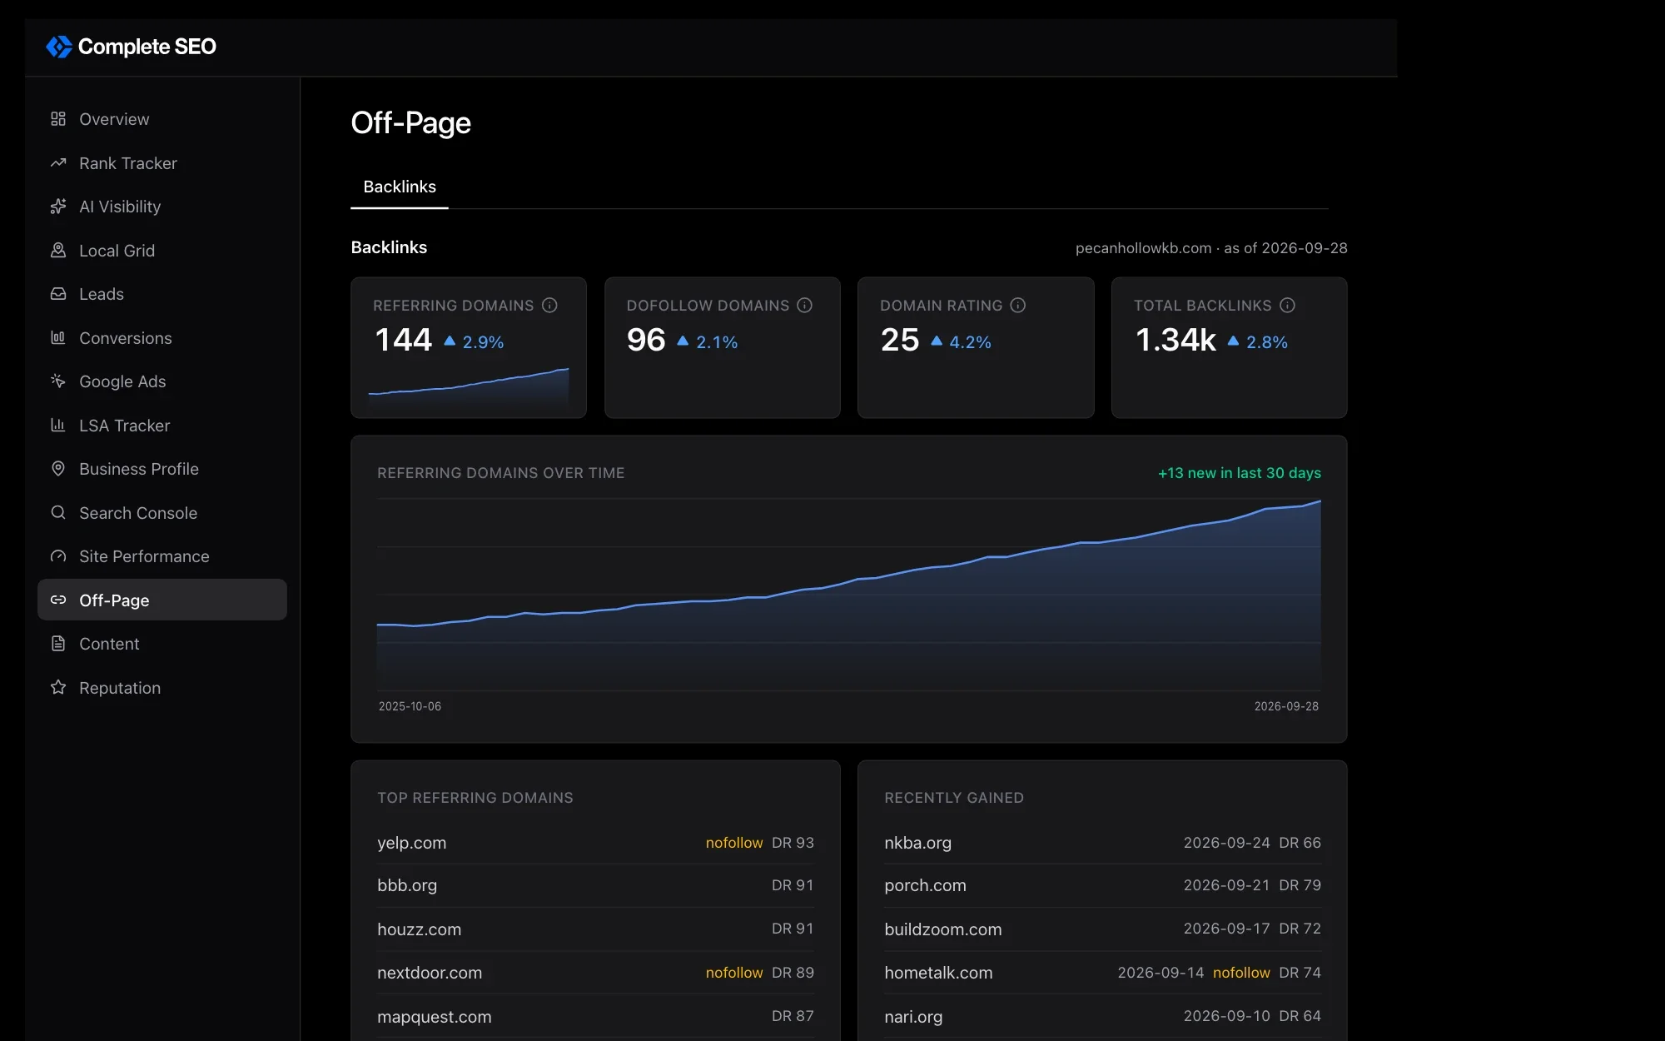Navigate to Search Console section
Screen dimensions: 1665x1041
click(162, 513)
